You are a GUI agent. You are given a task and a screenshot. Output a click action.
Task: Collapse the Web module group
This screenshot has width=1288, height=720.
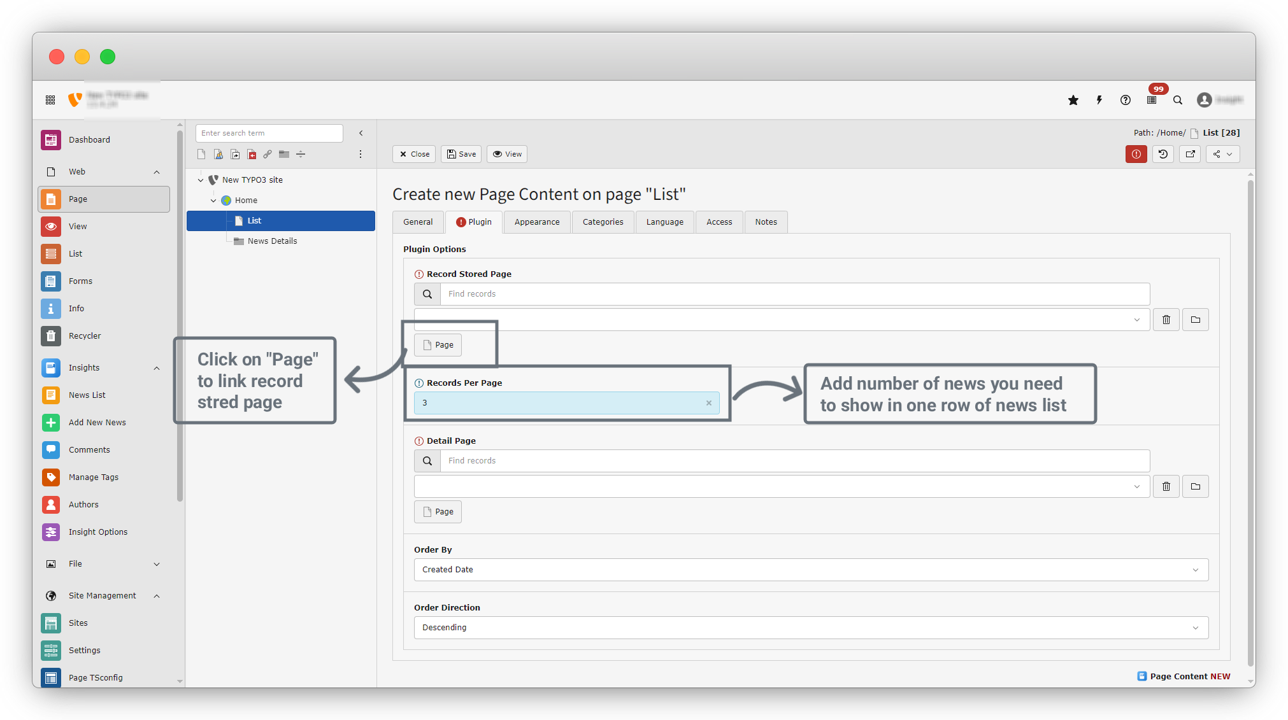pos(157,172)
